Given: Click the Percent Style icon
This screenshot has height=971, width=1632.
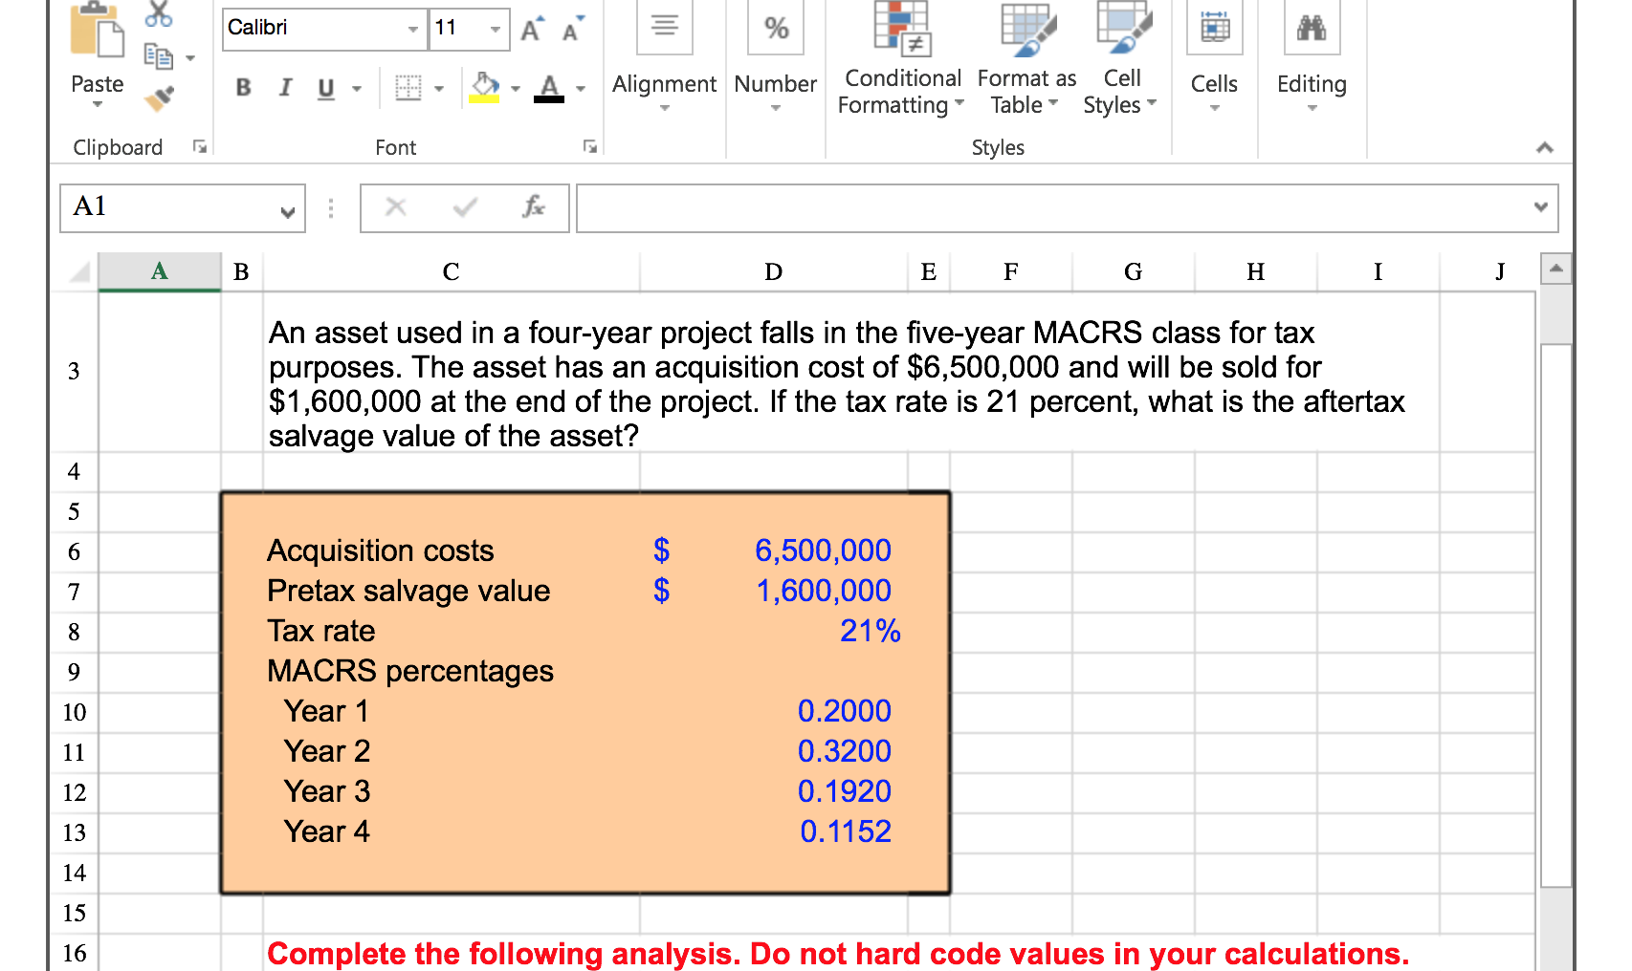Looking at the screenshot, I should click(x=775, y=29).
